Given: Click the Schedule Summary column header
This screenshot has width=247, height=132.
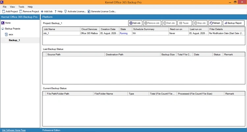Looking at the screenshot, I should click(150, 29).
